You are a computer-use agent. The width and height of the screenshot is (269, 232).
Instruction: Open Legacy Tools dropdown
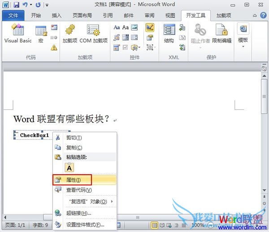tap(135, 47)
